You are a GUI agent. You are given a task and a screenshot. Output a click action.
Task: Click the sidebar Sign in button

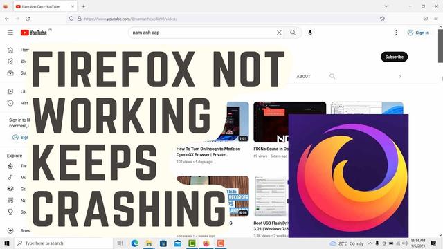pos(20,138)
